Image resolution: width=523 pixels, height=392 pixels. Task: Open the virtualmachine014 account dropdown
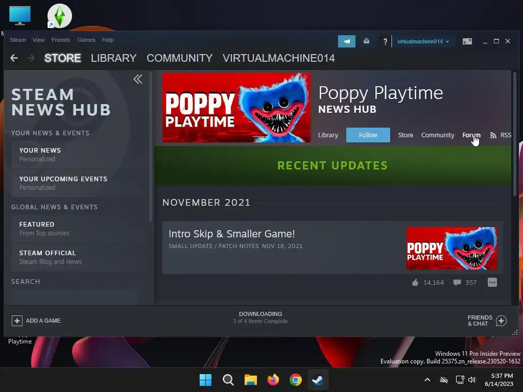(423, 41)
